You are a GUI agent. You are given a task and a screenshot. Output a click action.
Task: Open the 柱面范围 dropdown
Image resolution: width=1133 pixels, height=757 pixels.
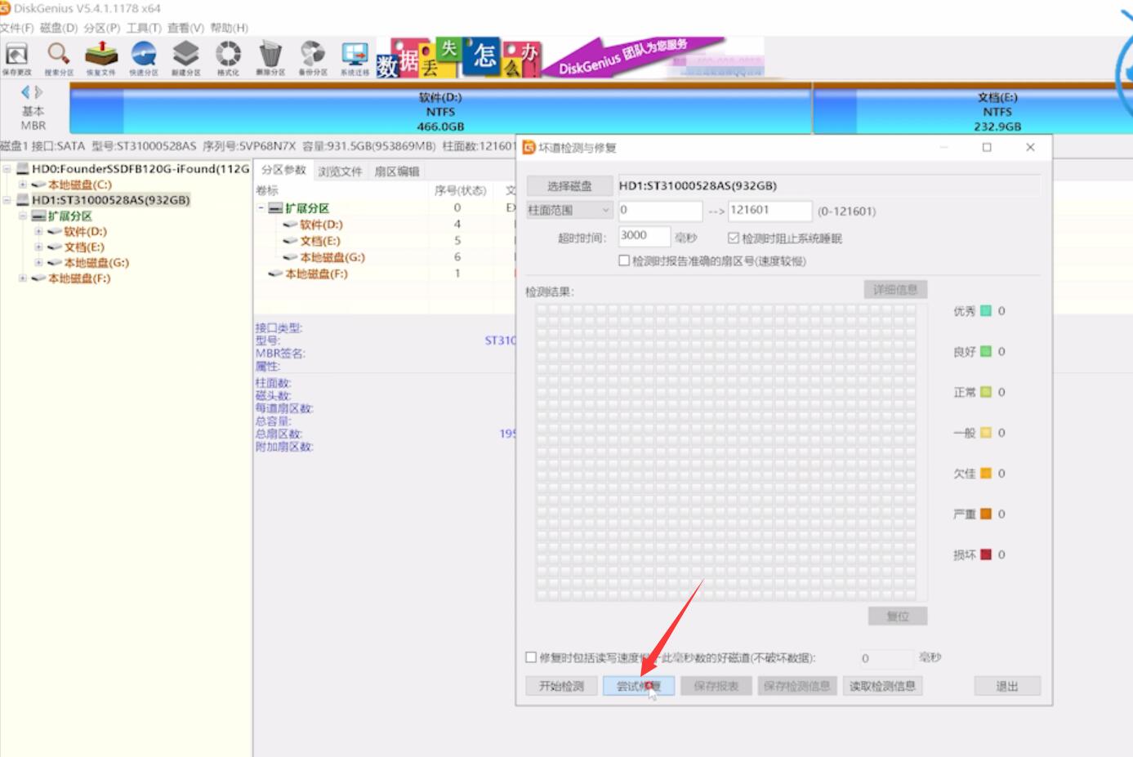pos(569,211)
